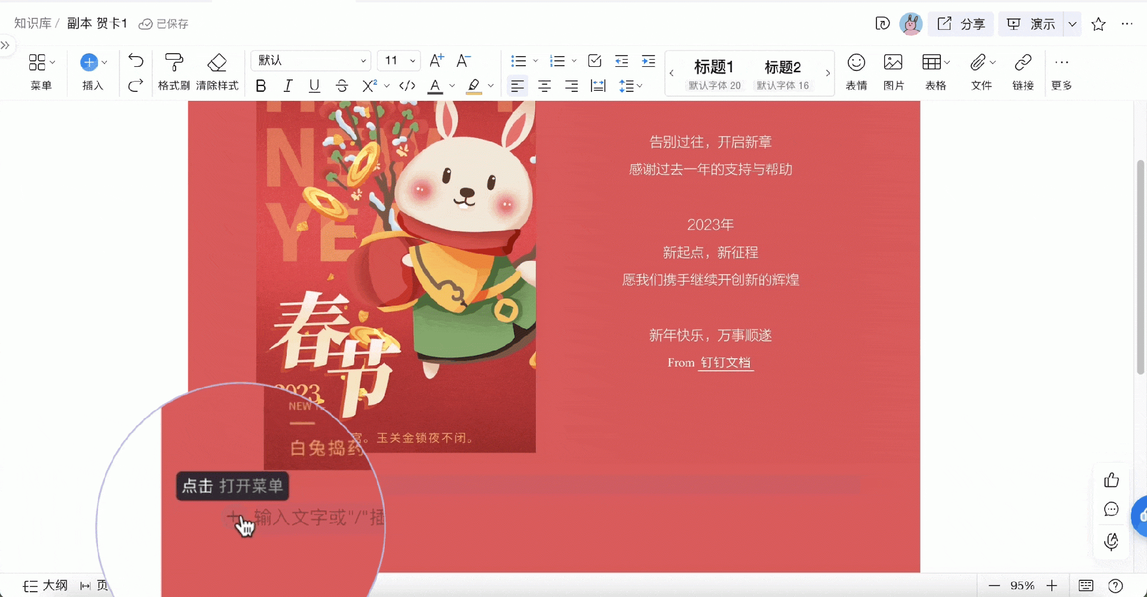The width and height of the screenshot is (1147, 597).
Task: Expand the sidebar with double-chevron
Action: [x=5, y=45]
